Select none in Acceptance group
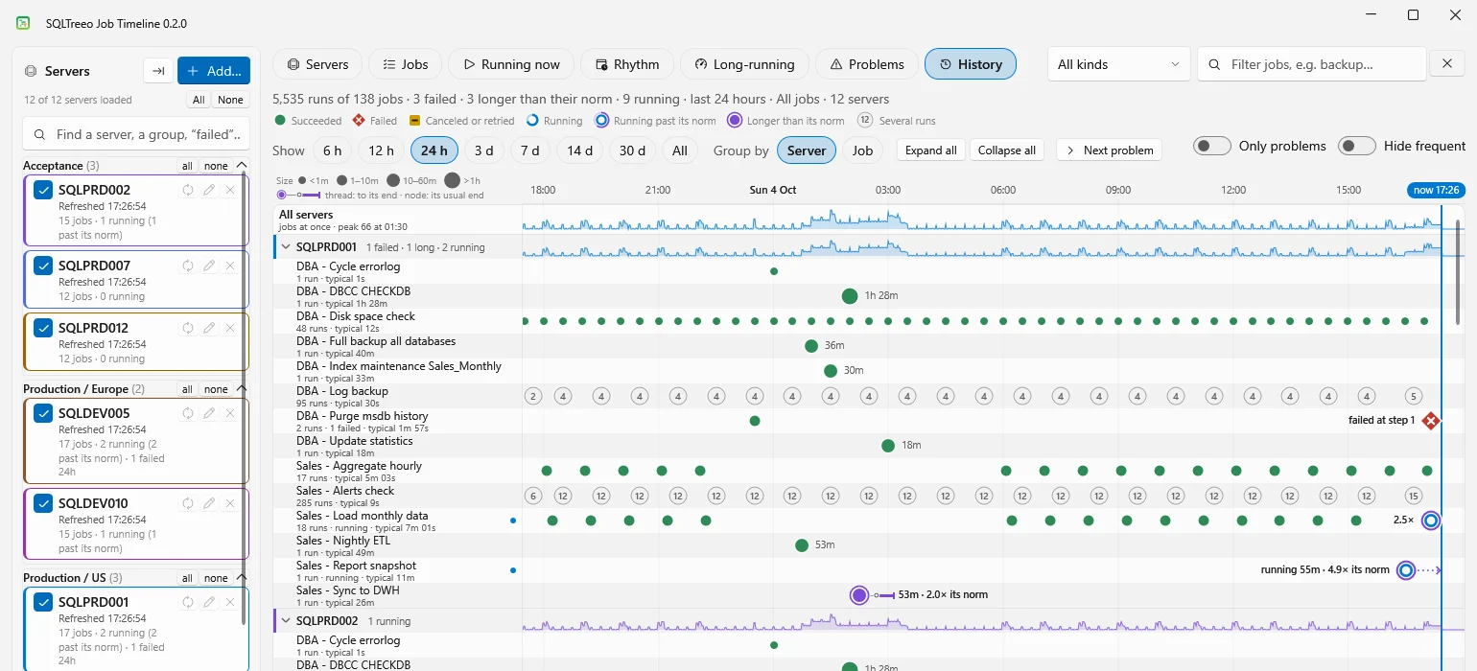 (x=216, y=166)
